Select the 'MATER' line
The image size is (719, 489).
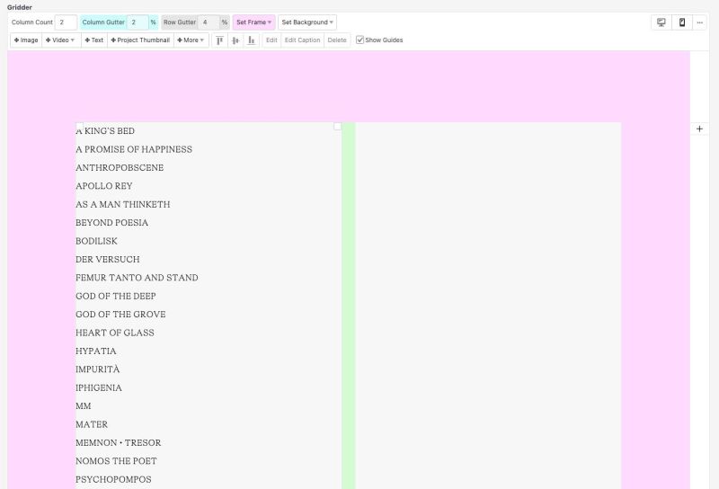tap(92, 425)
